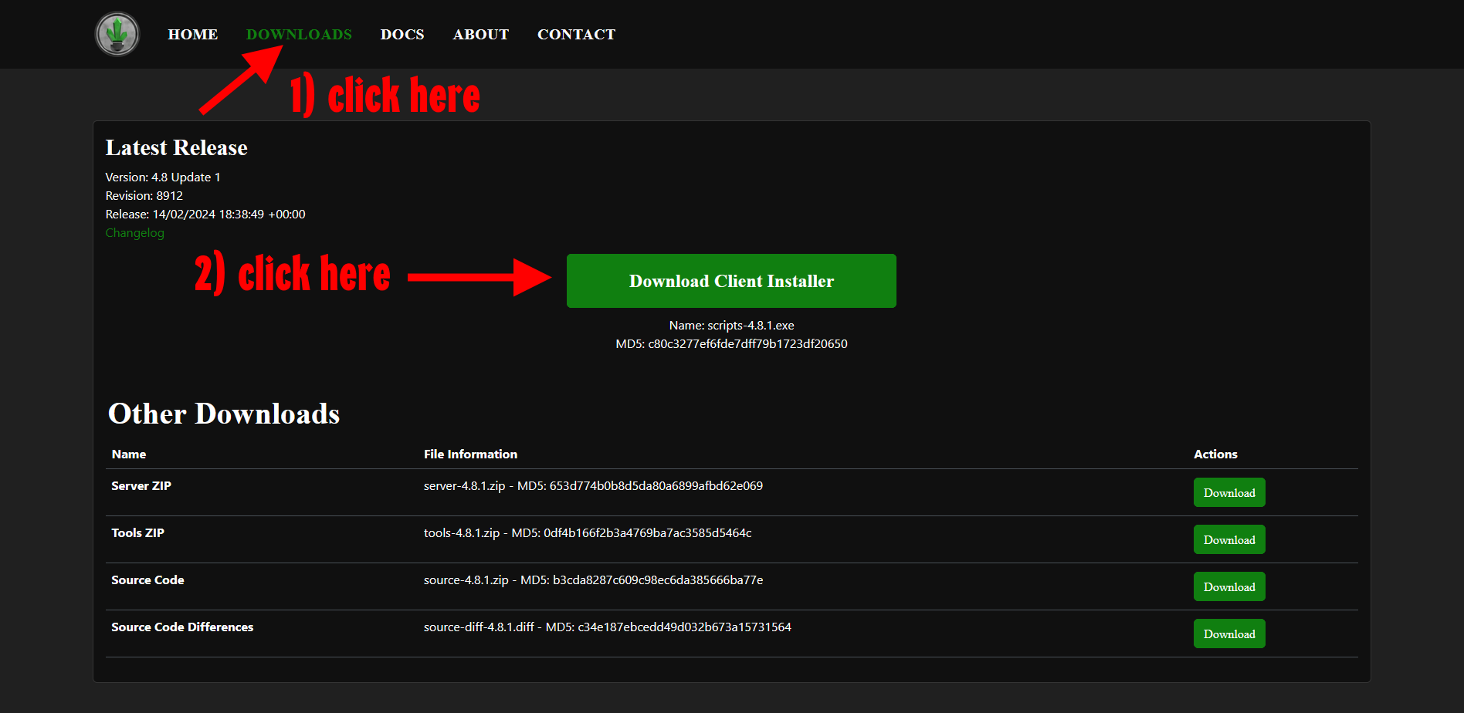
Task: Select the tools-4.8.1.zip file information
Action: (x=588, y=533)
